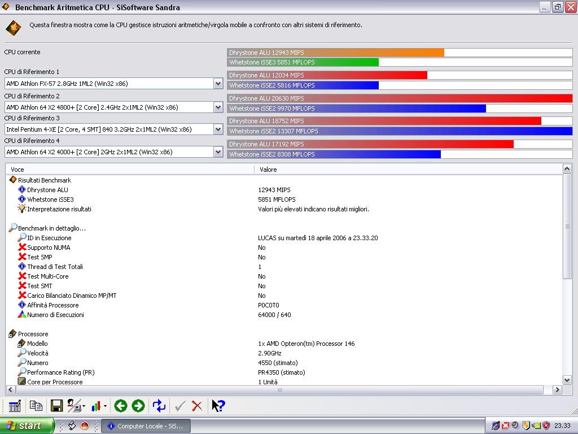Open the red shield security alert tray icon
This screenshot has height=434, width=578.
coord(546,426)
